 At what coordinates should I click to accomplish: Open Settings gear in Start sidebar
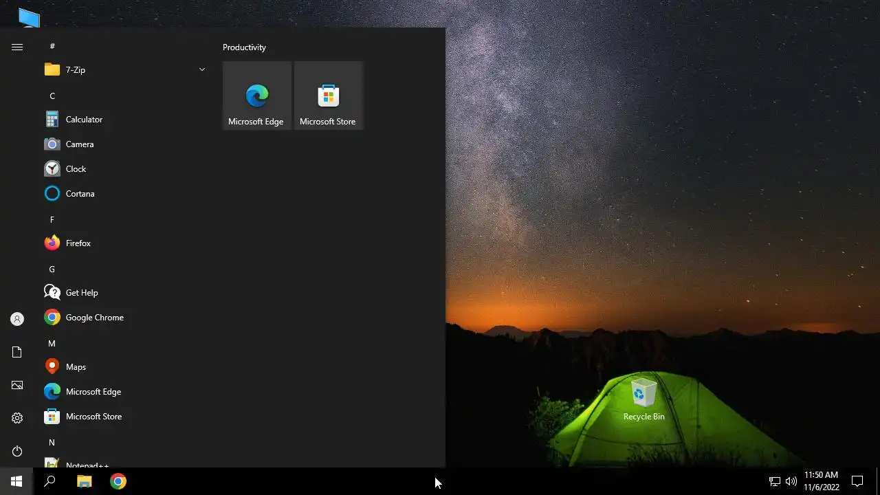(17, 418)
